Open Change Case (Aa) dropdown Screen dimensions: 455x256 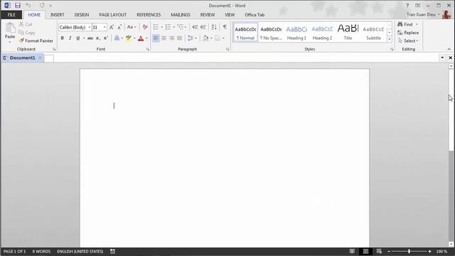click(132, 27)
